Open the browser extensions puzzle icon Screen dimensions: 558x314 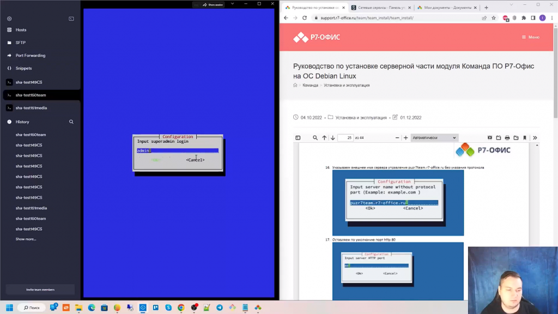(524, 18)
